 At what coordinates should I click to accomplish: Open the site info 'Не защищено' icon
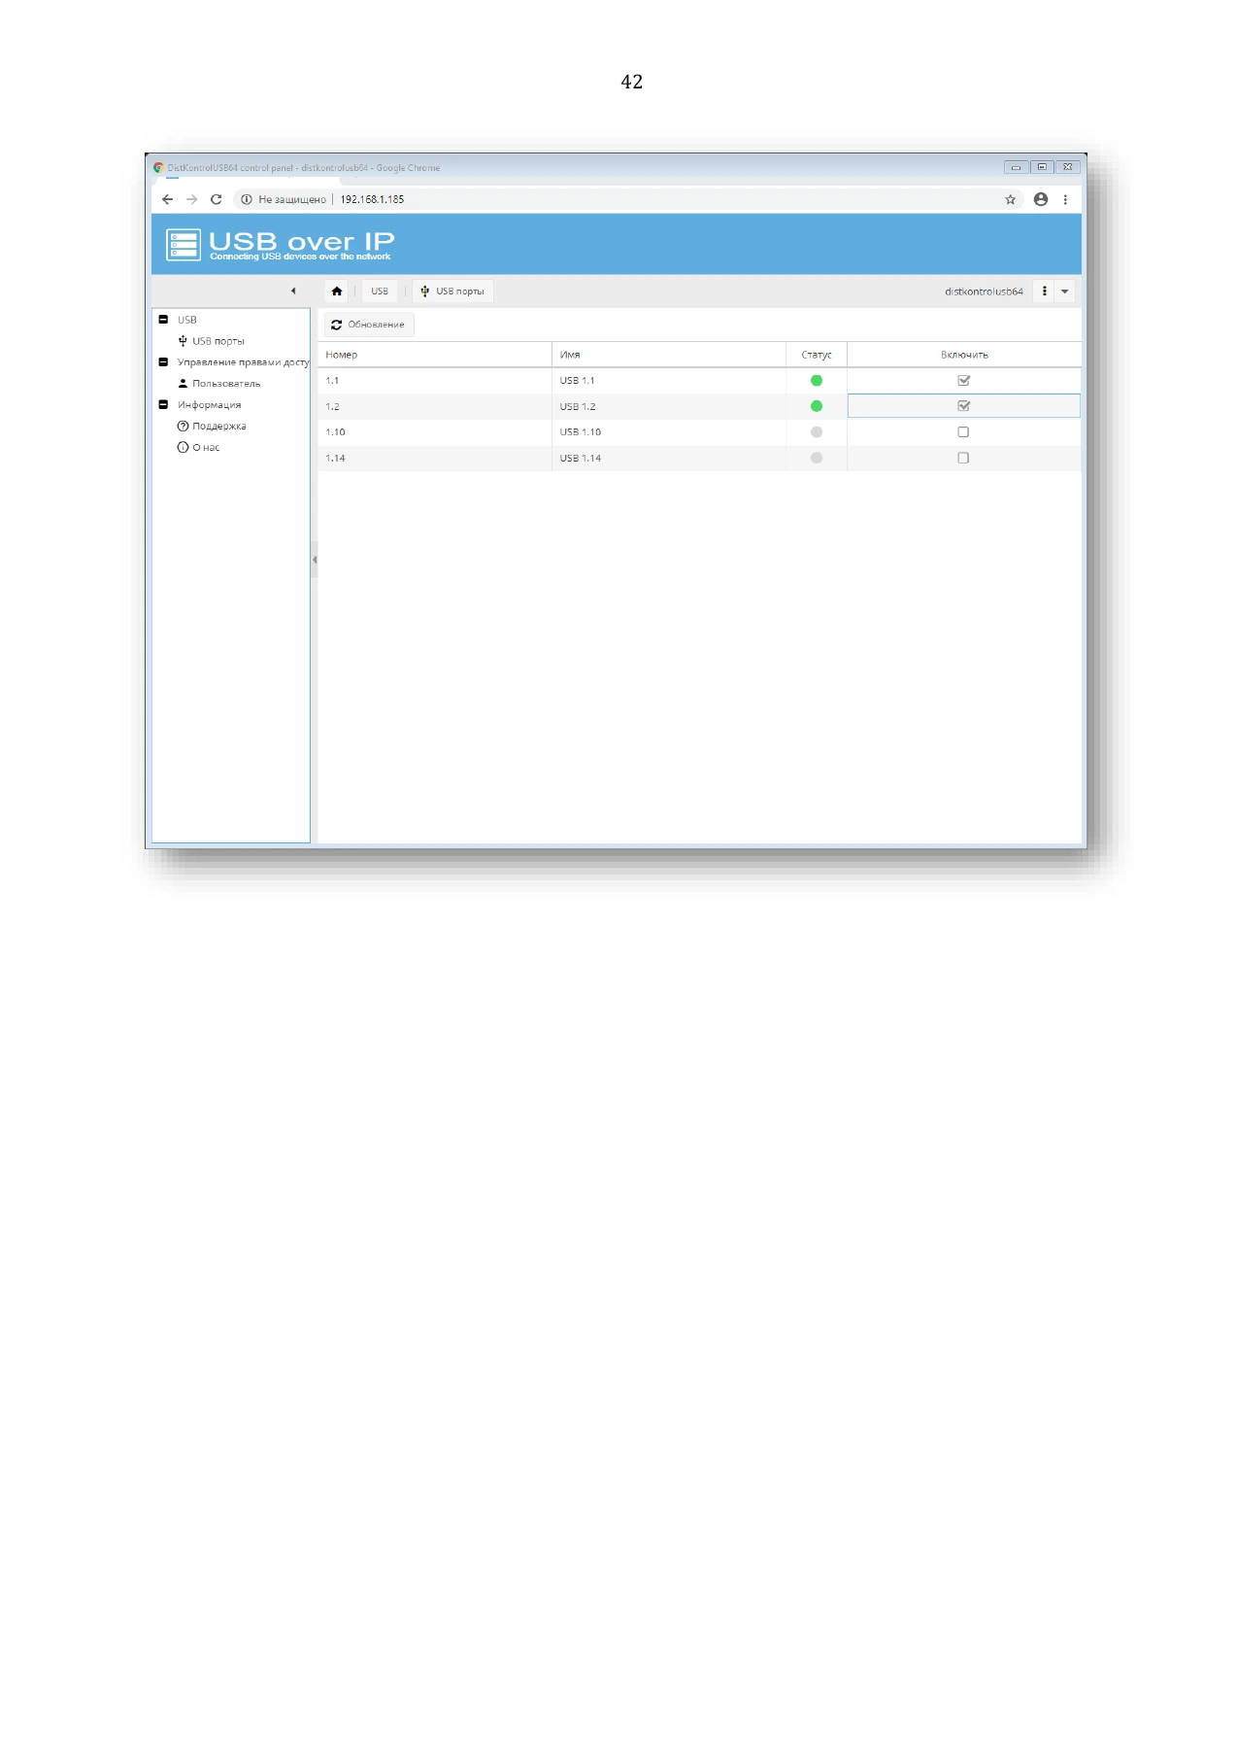[247, 199]
